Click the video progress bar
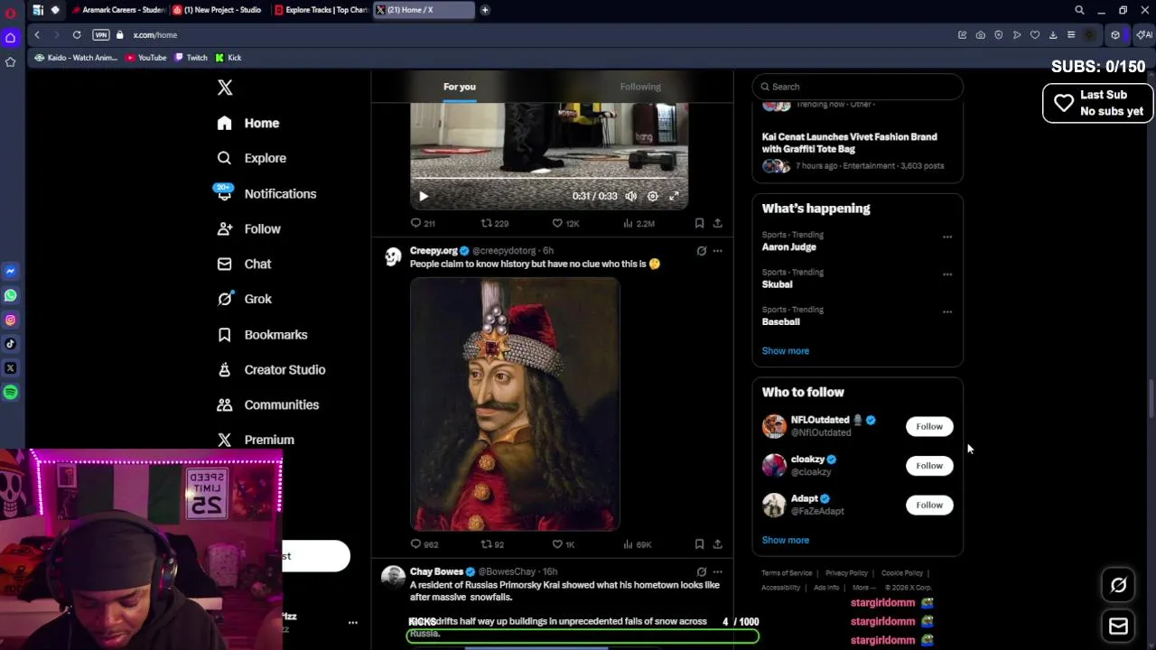 point(549,178)
